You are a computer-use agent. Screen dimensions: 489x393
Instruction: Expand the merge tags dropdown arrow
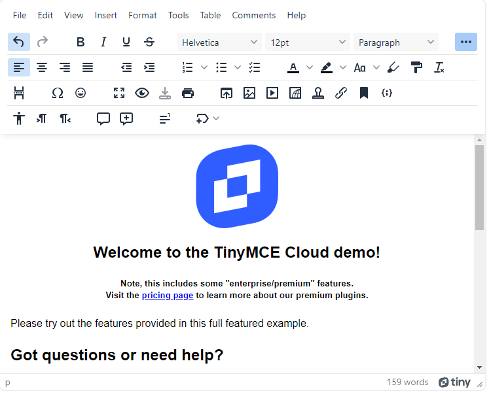point(216,118)
